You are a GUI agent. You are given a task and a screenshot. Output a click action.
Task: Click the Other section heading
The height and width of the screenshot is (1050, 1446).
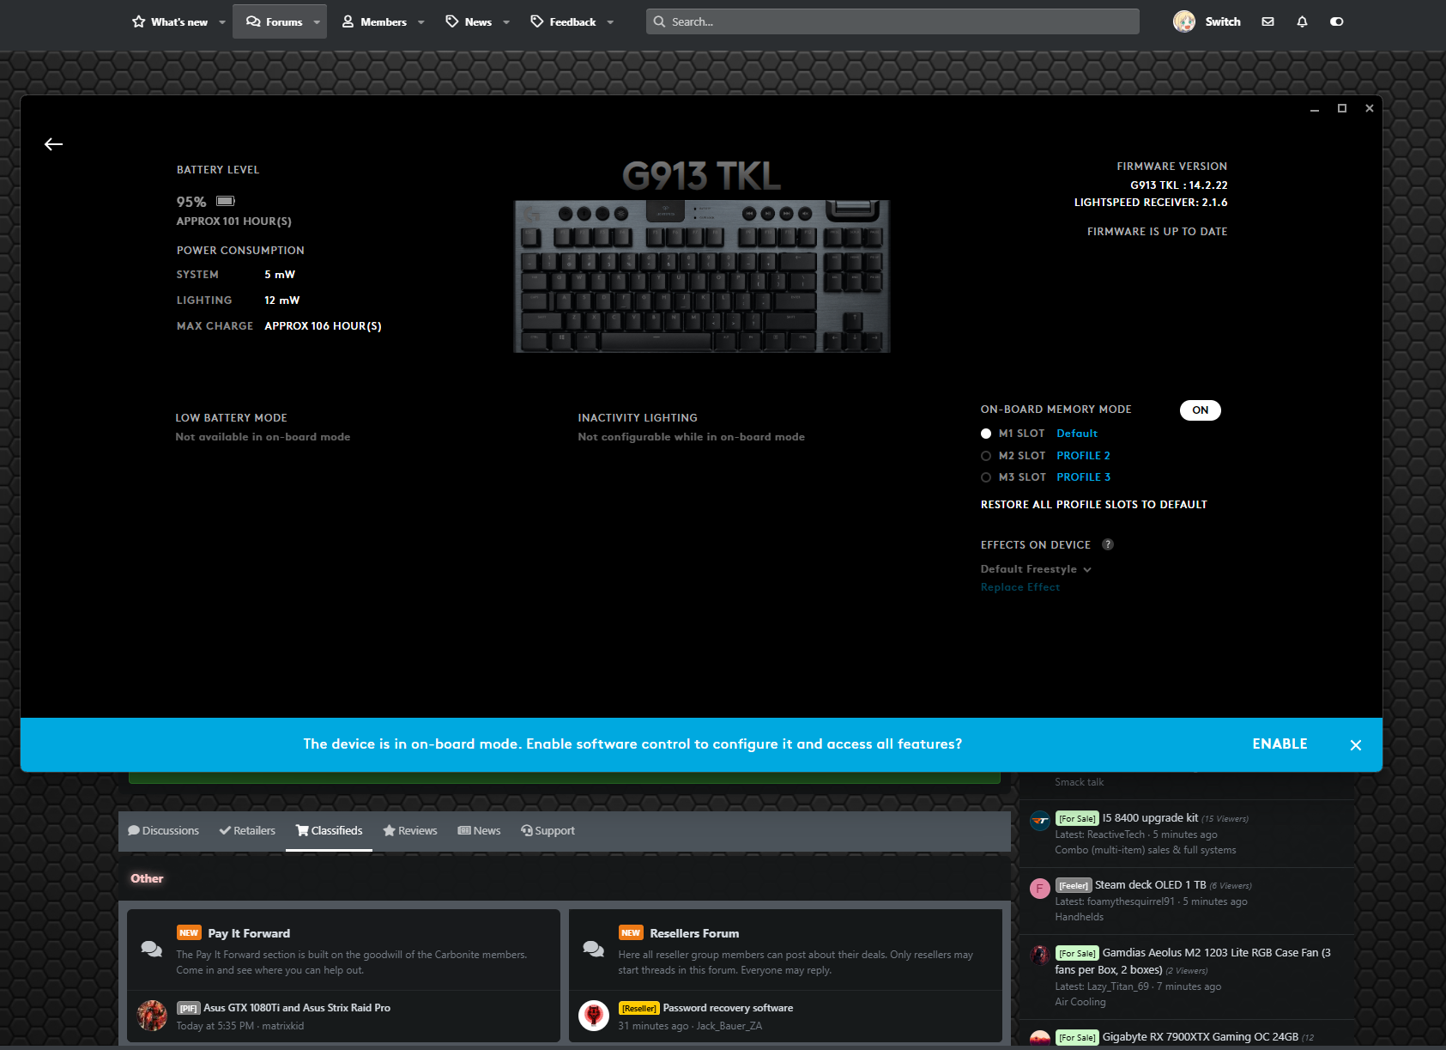point(147,878)
